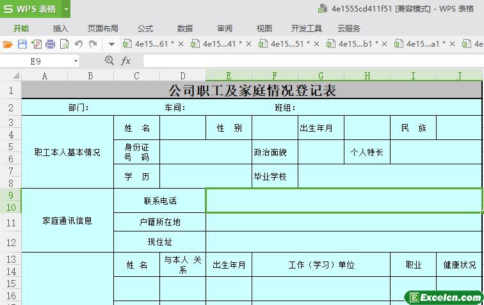Click the 性 别 cell
The image size is (484, 305).
pyautogui.click(x=229, y=128)
